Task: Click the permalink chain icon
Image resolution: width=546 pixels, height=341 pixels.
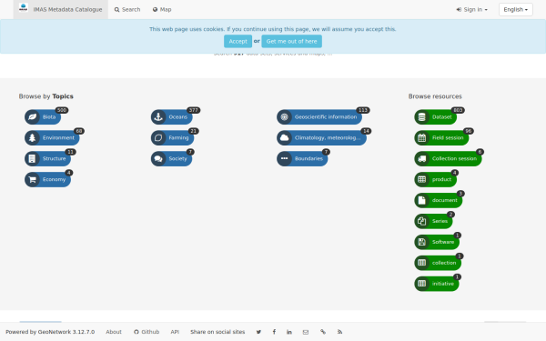Action: 323,332
